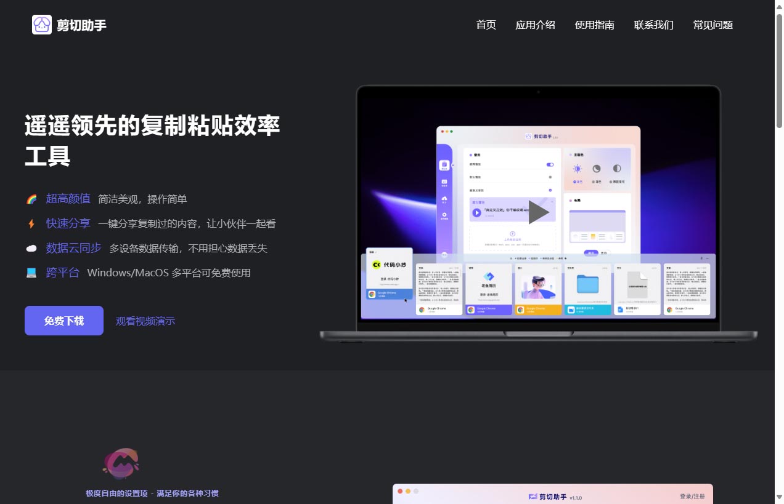Viewport: 784px width, 504px height.
Task: Toggle the purple switch in the app preview
Action: [550, 165]
